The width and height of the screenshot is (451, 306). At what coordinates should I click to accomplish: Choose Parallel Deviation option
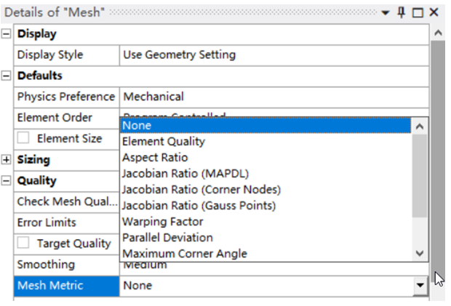(167, 238)
